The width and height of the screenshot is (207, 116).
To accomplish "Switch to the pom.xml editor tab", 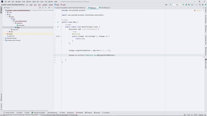I will pos(71,8).
